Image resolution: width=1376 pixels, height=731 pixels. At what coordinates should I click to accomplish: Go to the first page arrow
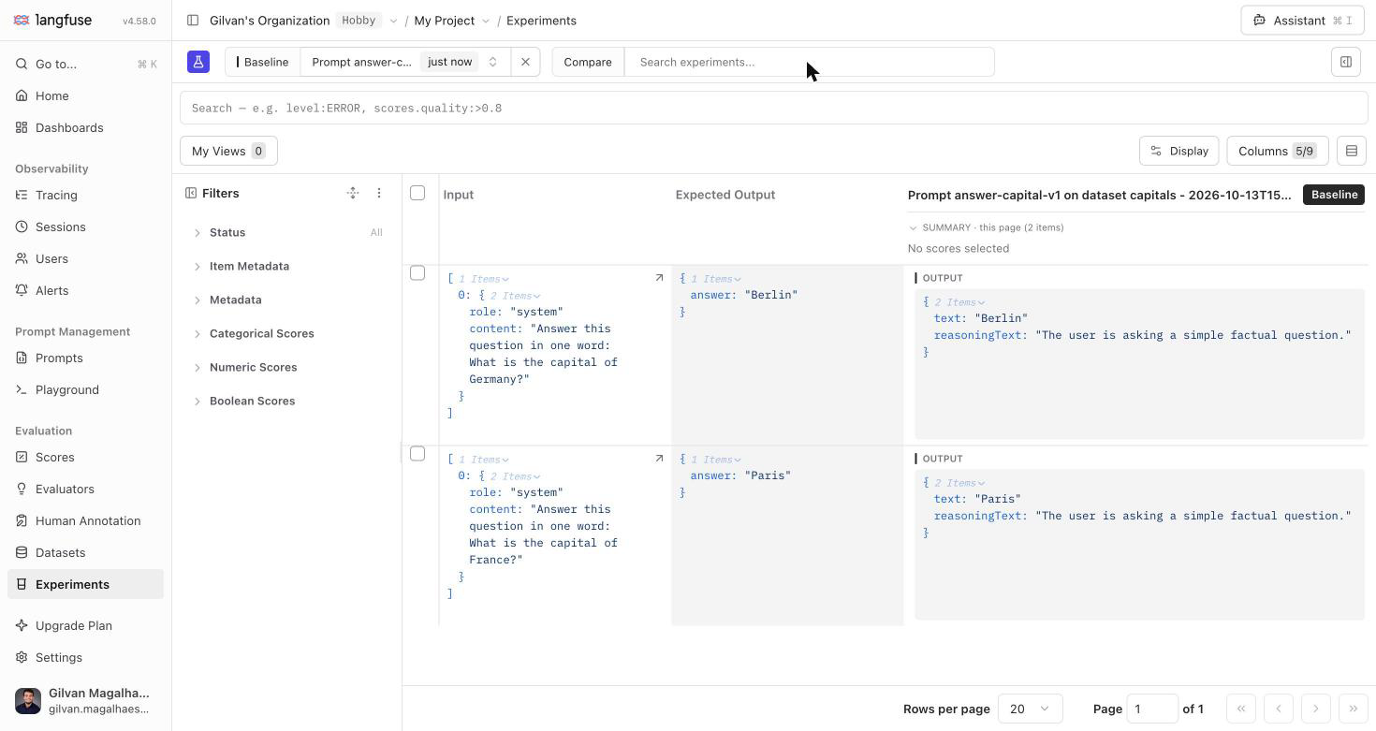(1241, 709)
